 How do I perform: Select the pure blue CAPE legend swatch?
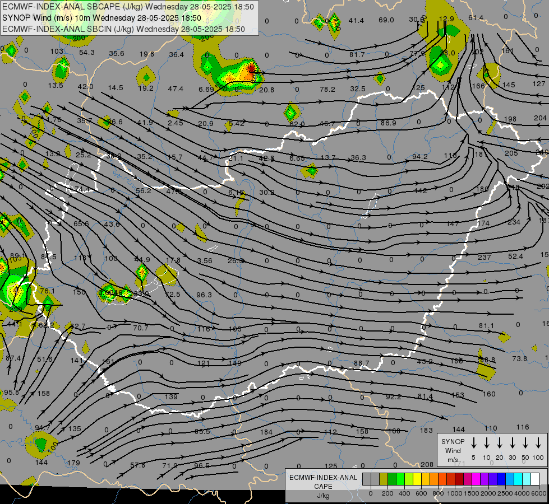point(501,479)
